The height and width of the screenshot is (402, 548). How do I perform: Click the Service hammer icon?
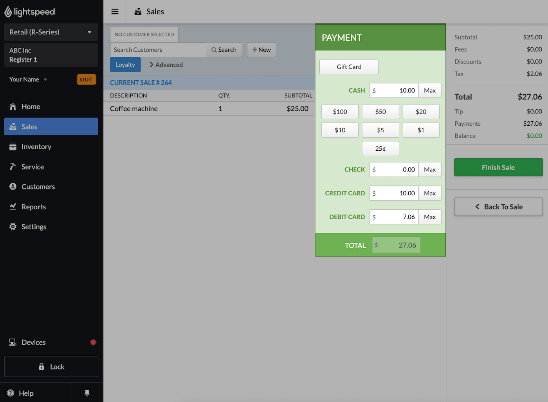[13, 167]
